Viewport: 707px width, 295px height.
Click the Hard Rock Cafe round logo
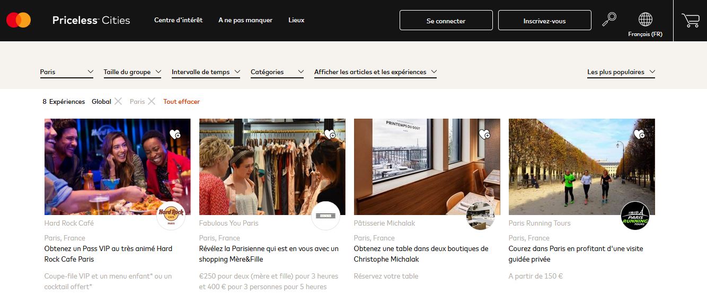point(171,216)
